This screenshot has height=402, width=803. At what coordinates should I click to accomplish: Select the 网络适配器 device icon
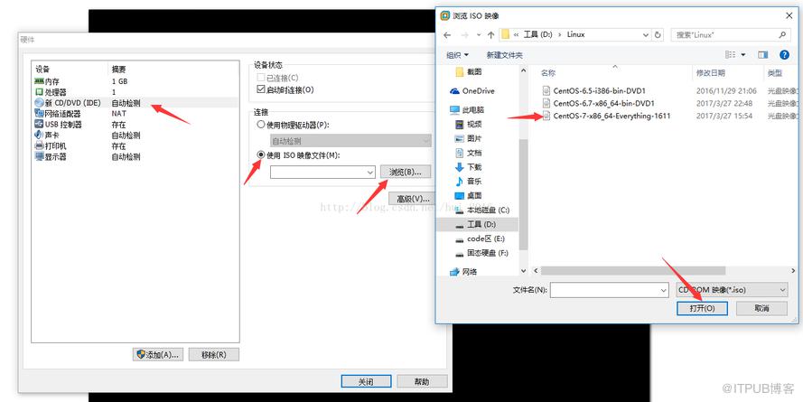(x=39, y=114)
